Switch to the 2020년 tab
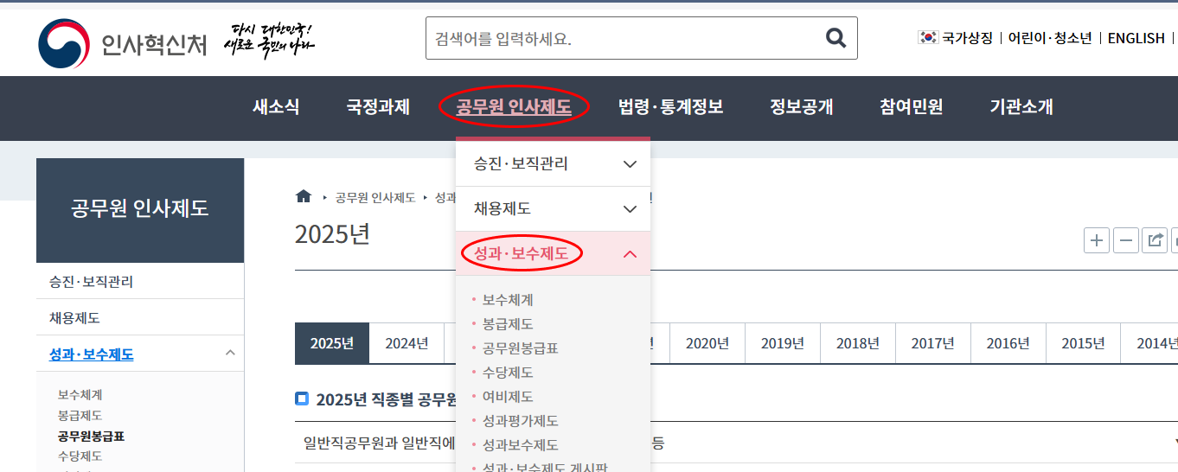1178x472 pixels. (707, 343)
